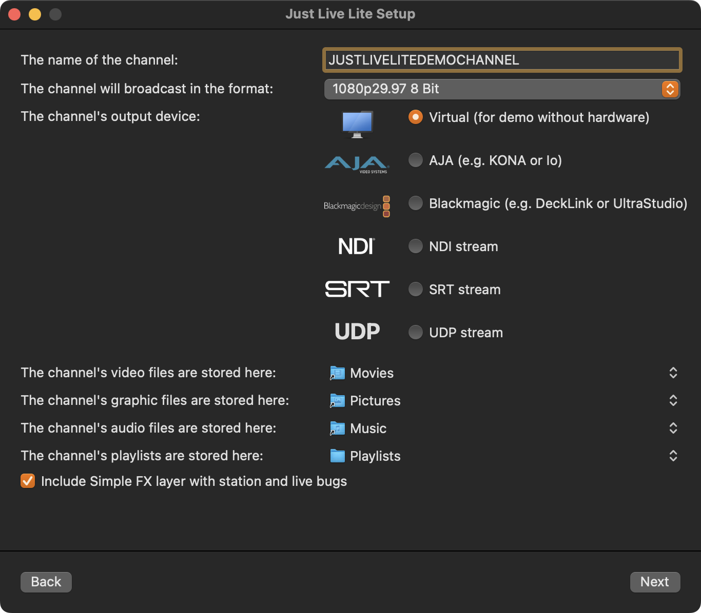Select the NDI stream radio option
This screenshot has height=613, width=701.
(416, 246)
